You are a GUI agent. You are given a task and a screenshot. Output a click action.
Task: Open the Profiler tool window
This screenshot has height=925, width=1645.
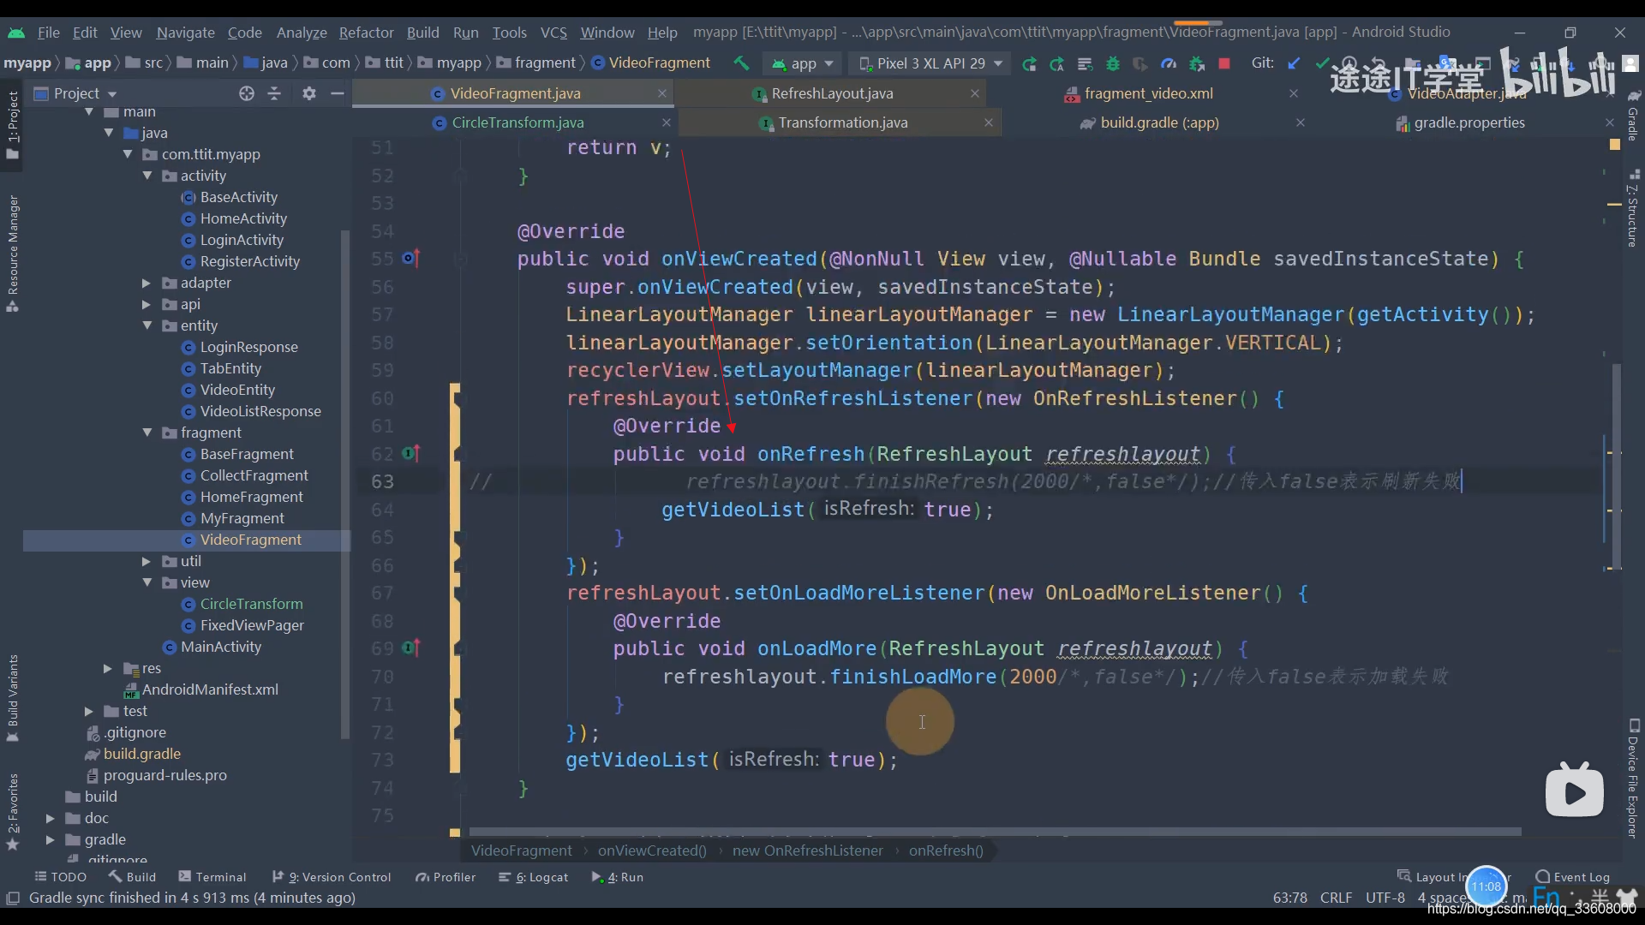pyautogui.click(x=446, y=877)
